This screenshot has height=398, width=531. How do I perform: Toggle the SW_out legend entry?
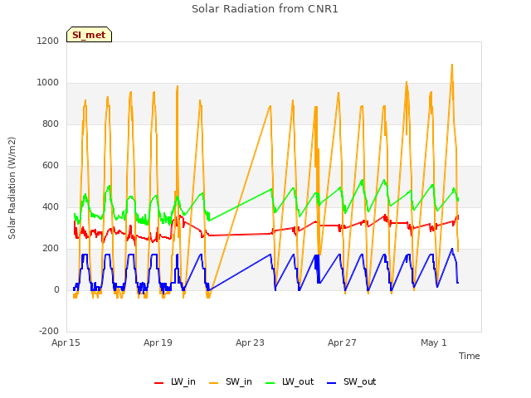(351, 382)
